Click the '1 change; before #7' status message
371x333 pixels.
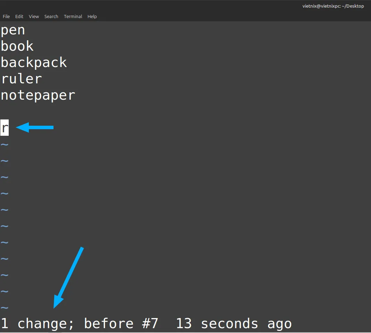[x=80, y=324]
